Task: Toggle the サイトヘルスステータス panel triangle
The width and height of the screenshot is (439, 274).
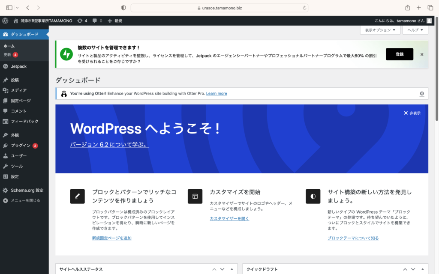Action: (x=232, y=269)
